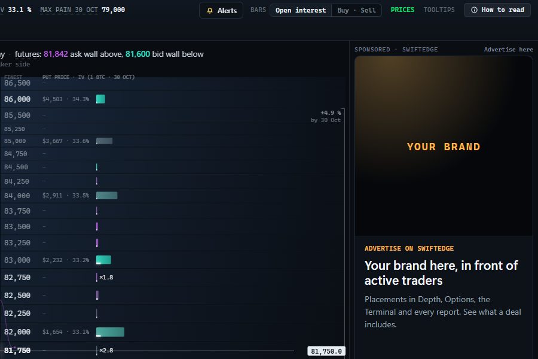Click the 'Your brand here' ad headline
Screen dimensions: 538x359
coord(441,273)
